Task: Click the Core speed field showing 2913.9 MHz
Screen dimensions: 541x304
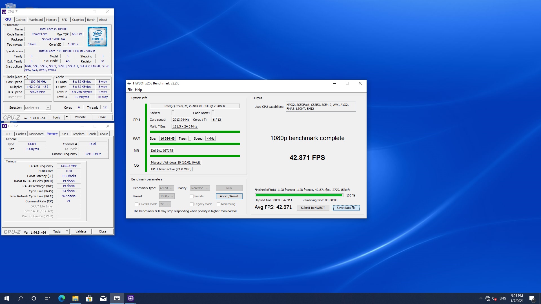Action: 181,120
